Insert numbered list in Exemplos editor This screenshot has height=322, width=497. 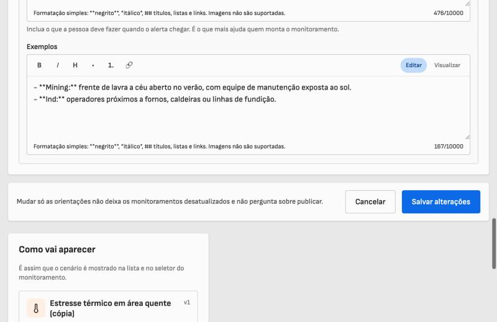click(111, 65)
